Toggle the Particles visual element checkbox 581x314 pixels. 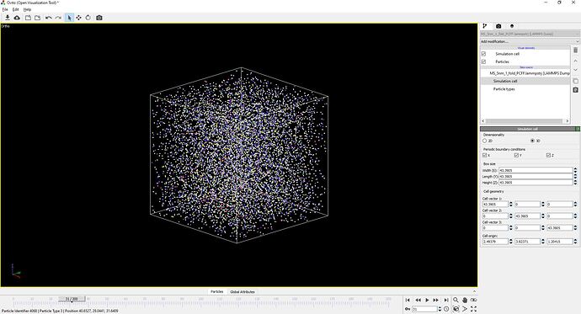point(483,61)
